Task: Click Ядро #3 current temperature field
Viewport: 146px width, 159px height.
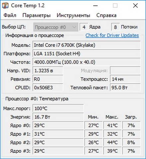Action: pos(58,151)
